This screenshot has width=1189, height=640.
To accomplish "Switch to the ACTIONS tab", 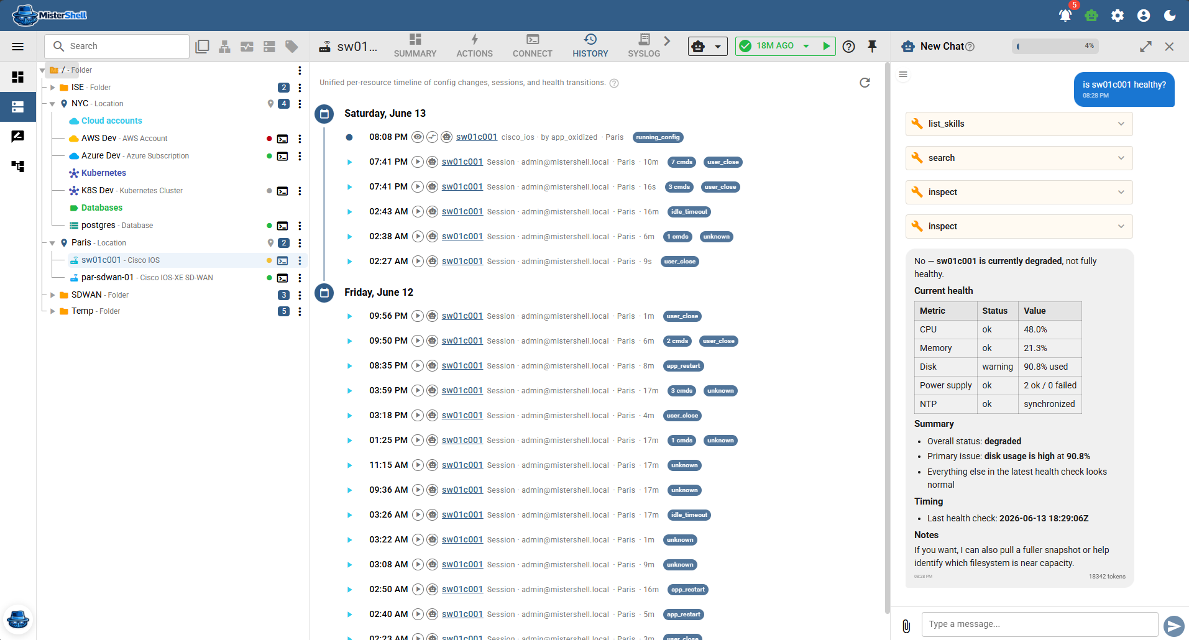I will pyautogui.click(x=474, y=47).
